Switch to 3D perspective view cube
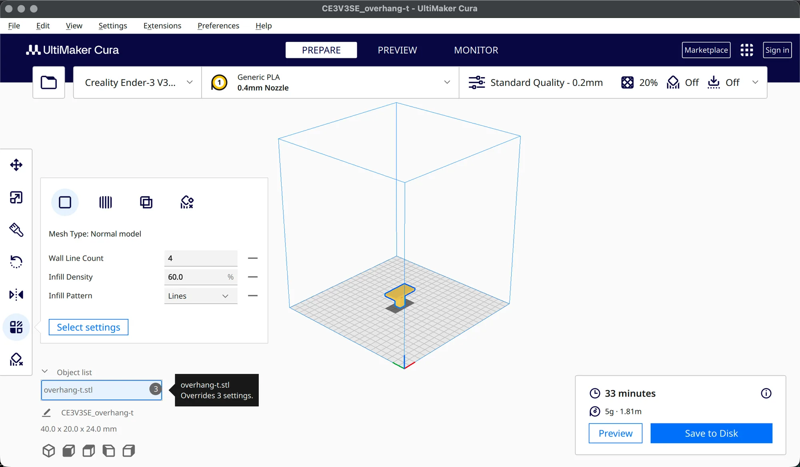Screen dimensions: 800x467 (x=49, y=451)
